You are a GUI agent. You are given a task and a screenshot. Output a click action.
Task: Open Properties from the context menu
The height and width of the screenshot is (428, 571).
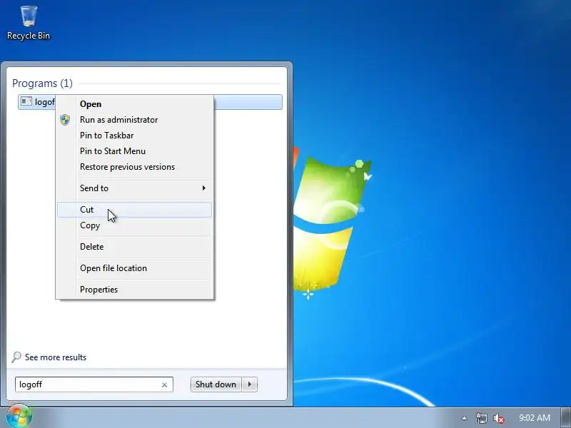(x=135, y=290)
